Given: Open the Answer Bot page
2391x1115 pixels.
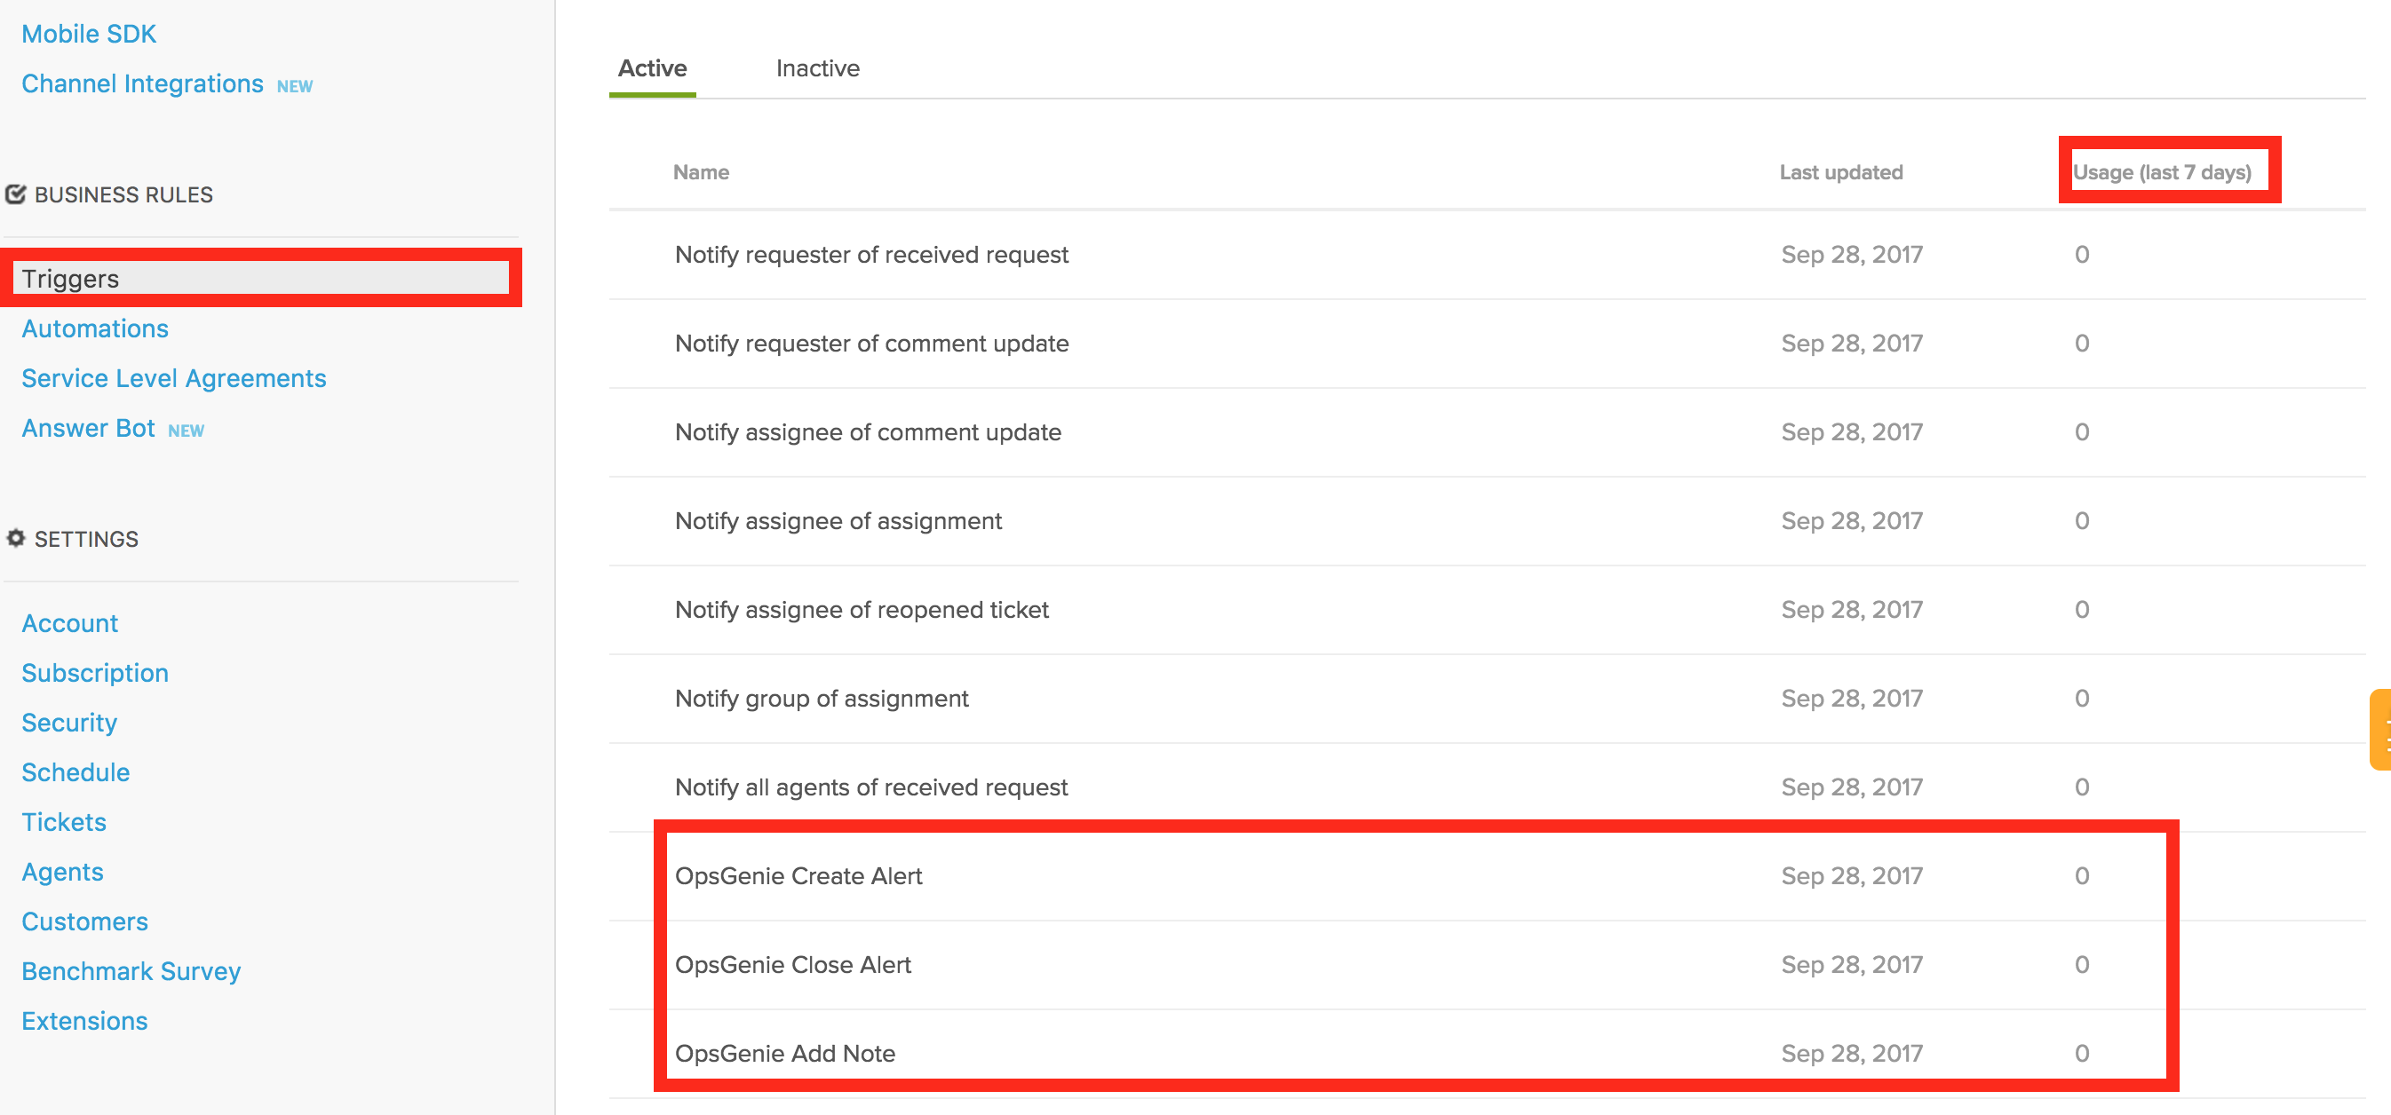Looking at the screenshot, I should point(88,428).
